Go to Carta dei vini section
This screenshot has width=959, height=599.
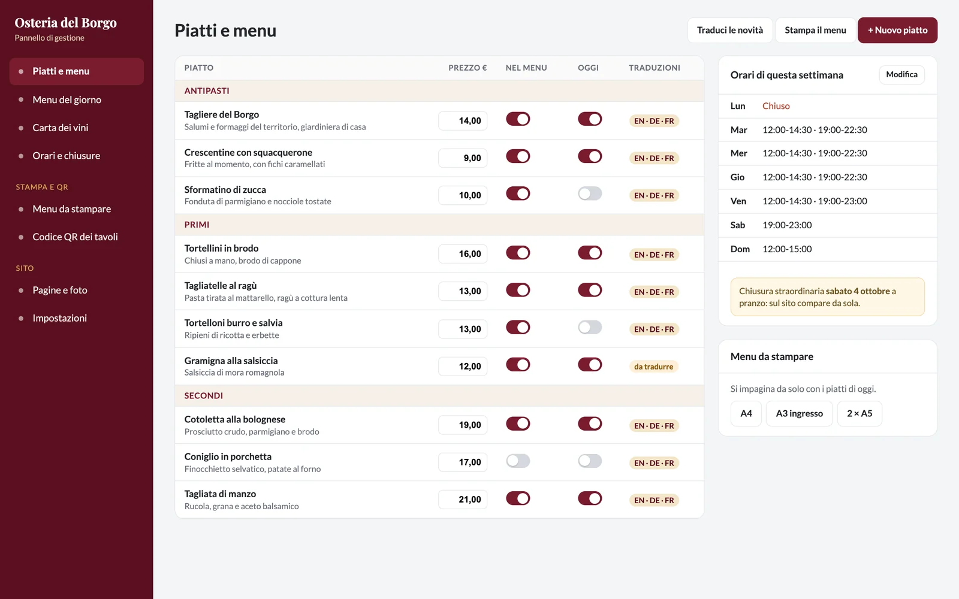click(x=76, y=128)
